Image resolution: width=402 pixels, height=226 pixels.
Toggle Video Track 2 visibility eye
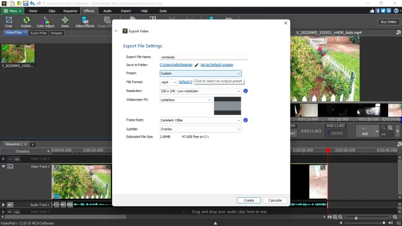click(10, 159)
